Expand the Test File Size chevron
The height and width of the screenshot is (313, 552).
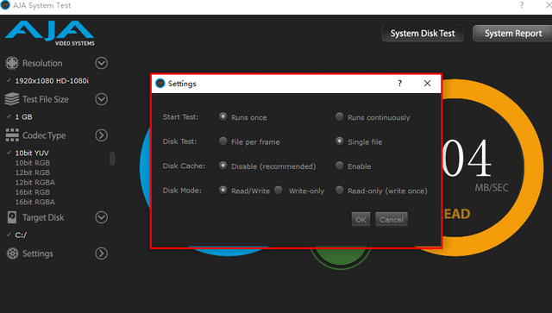coord(102,99)
